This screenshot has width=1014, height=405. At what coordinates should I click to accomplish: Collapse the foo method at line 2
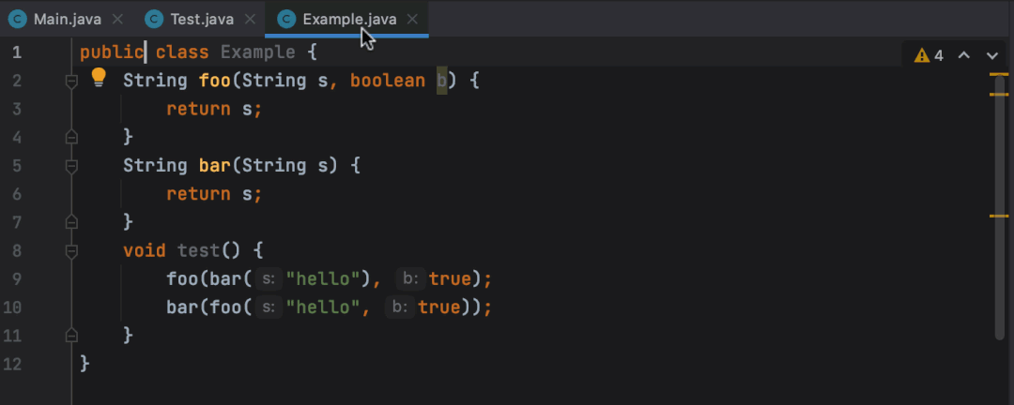(71, 81)
